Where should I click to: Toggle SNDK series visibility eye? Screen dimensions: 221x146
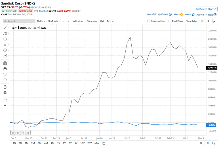13,28
